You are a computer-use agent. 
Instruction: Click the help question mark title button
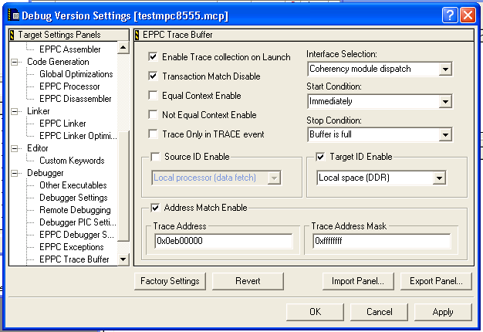tap(450, 15)
